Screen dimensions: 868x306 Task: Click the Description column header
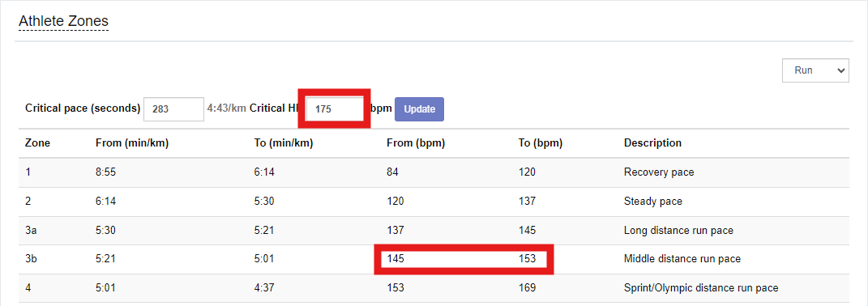(x=652, y=142)
